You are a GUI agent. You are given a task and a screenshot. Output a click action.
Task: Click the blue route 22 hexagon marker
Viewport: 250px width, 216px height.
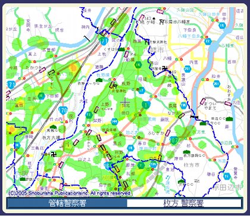click(208, 42)
